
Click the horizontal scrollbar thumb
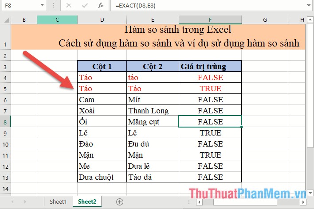pos(245,202)
